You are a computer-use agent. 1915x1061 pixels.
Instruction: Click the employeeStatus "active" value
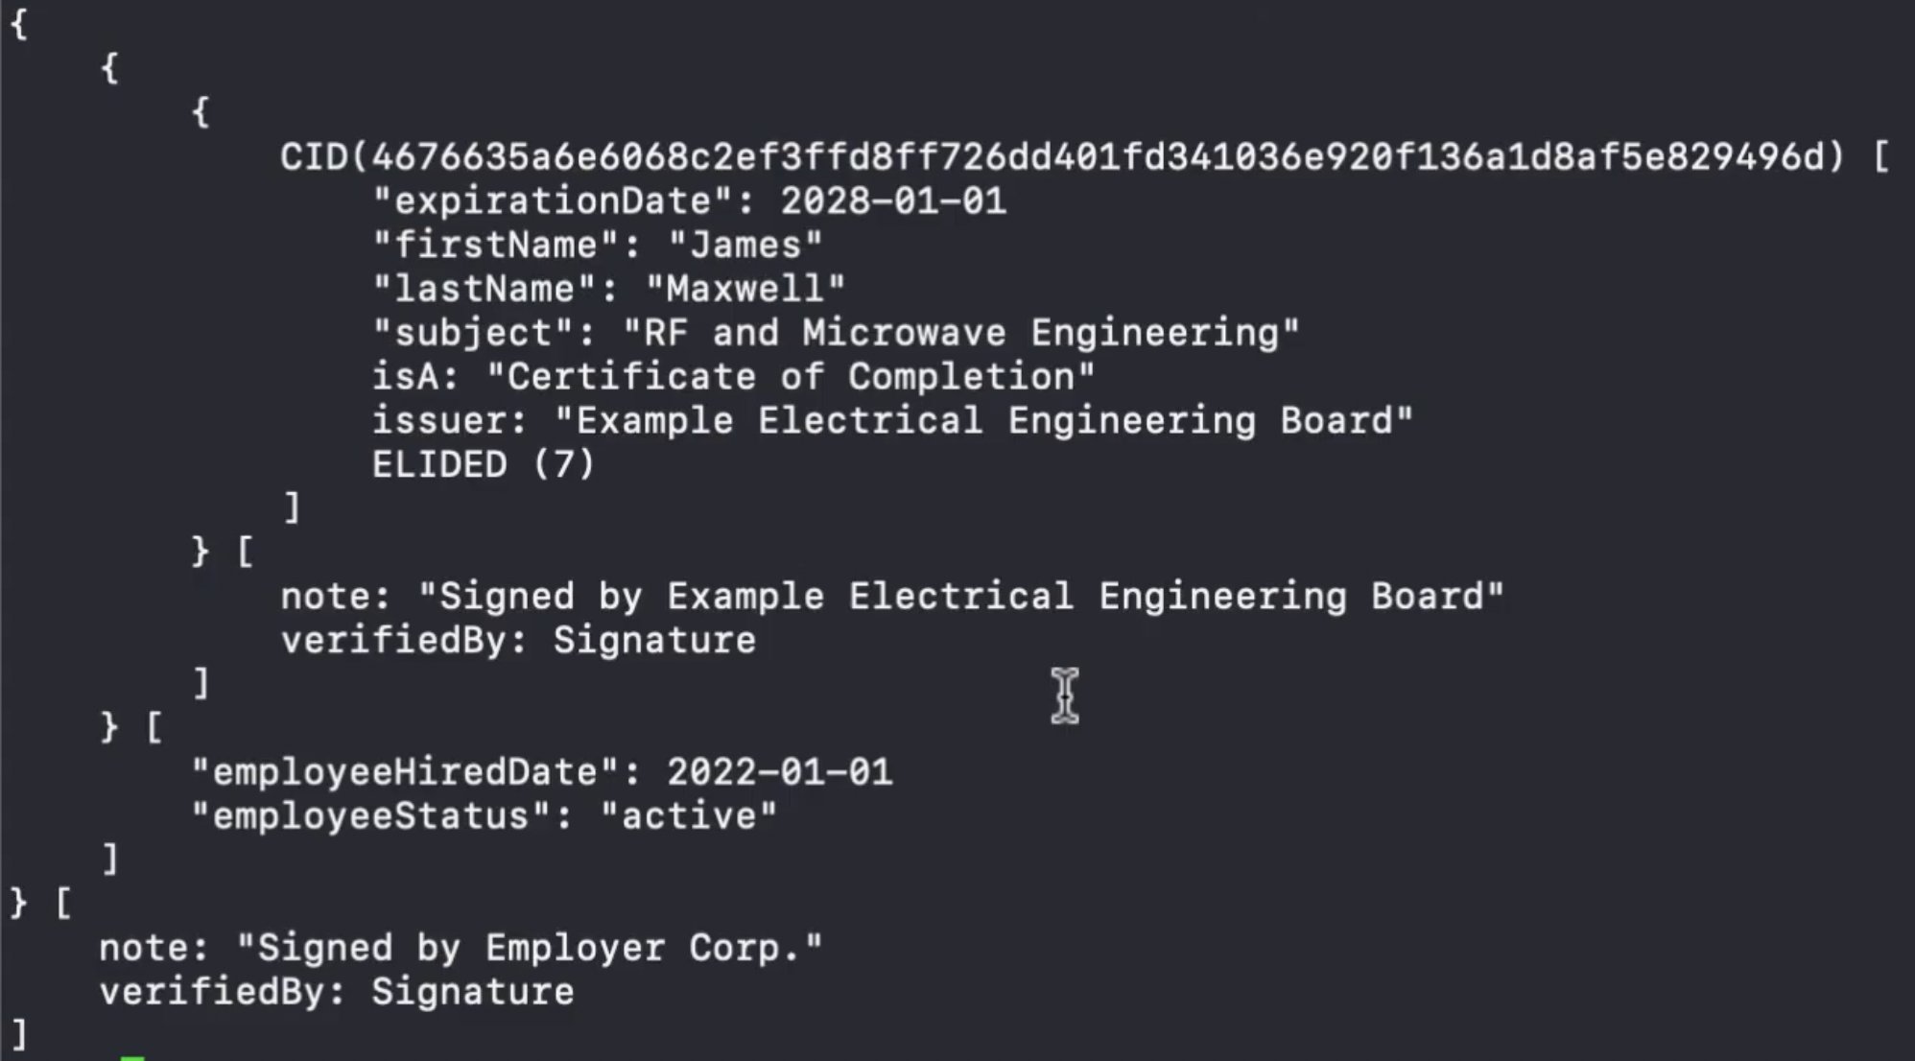point(688,816)
